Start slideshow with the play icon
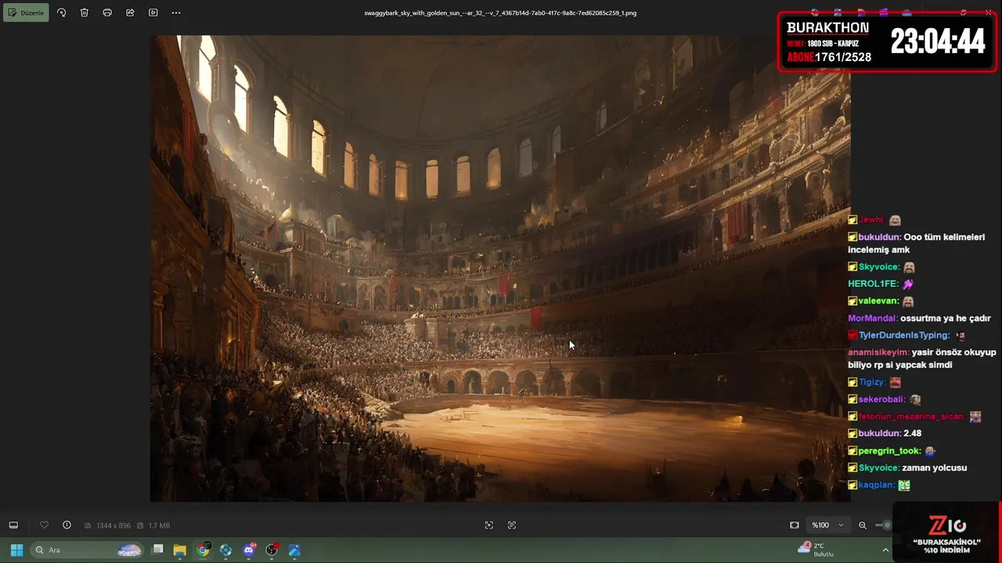Image resolution: width=1002 pixels, height=563 pixels. coord(153,13)
